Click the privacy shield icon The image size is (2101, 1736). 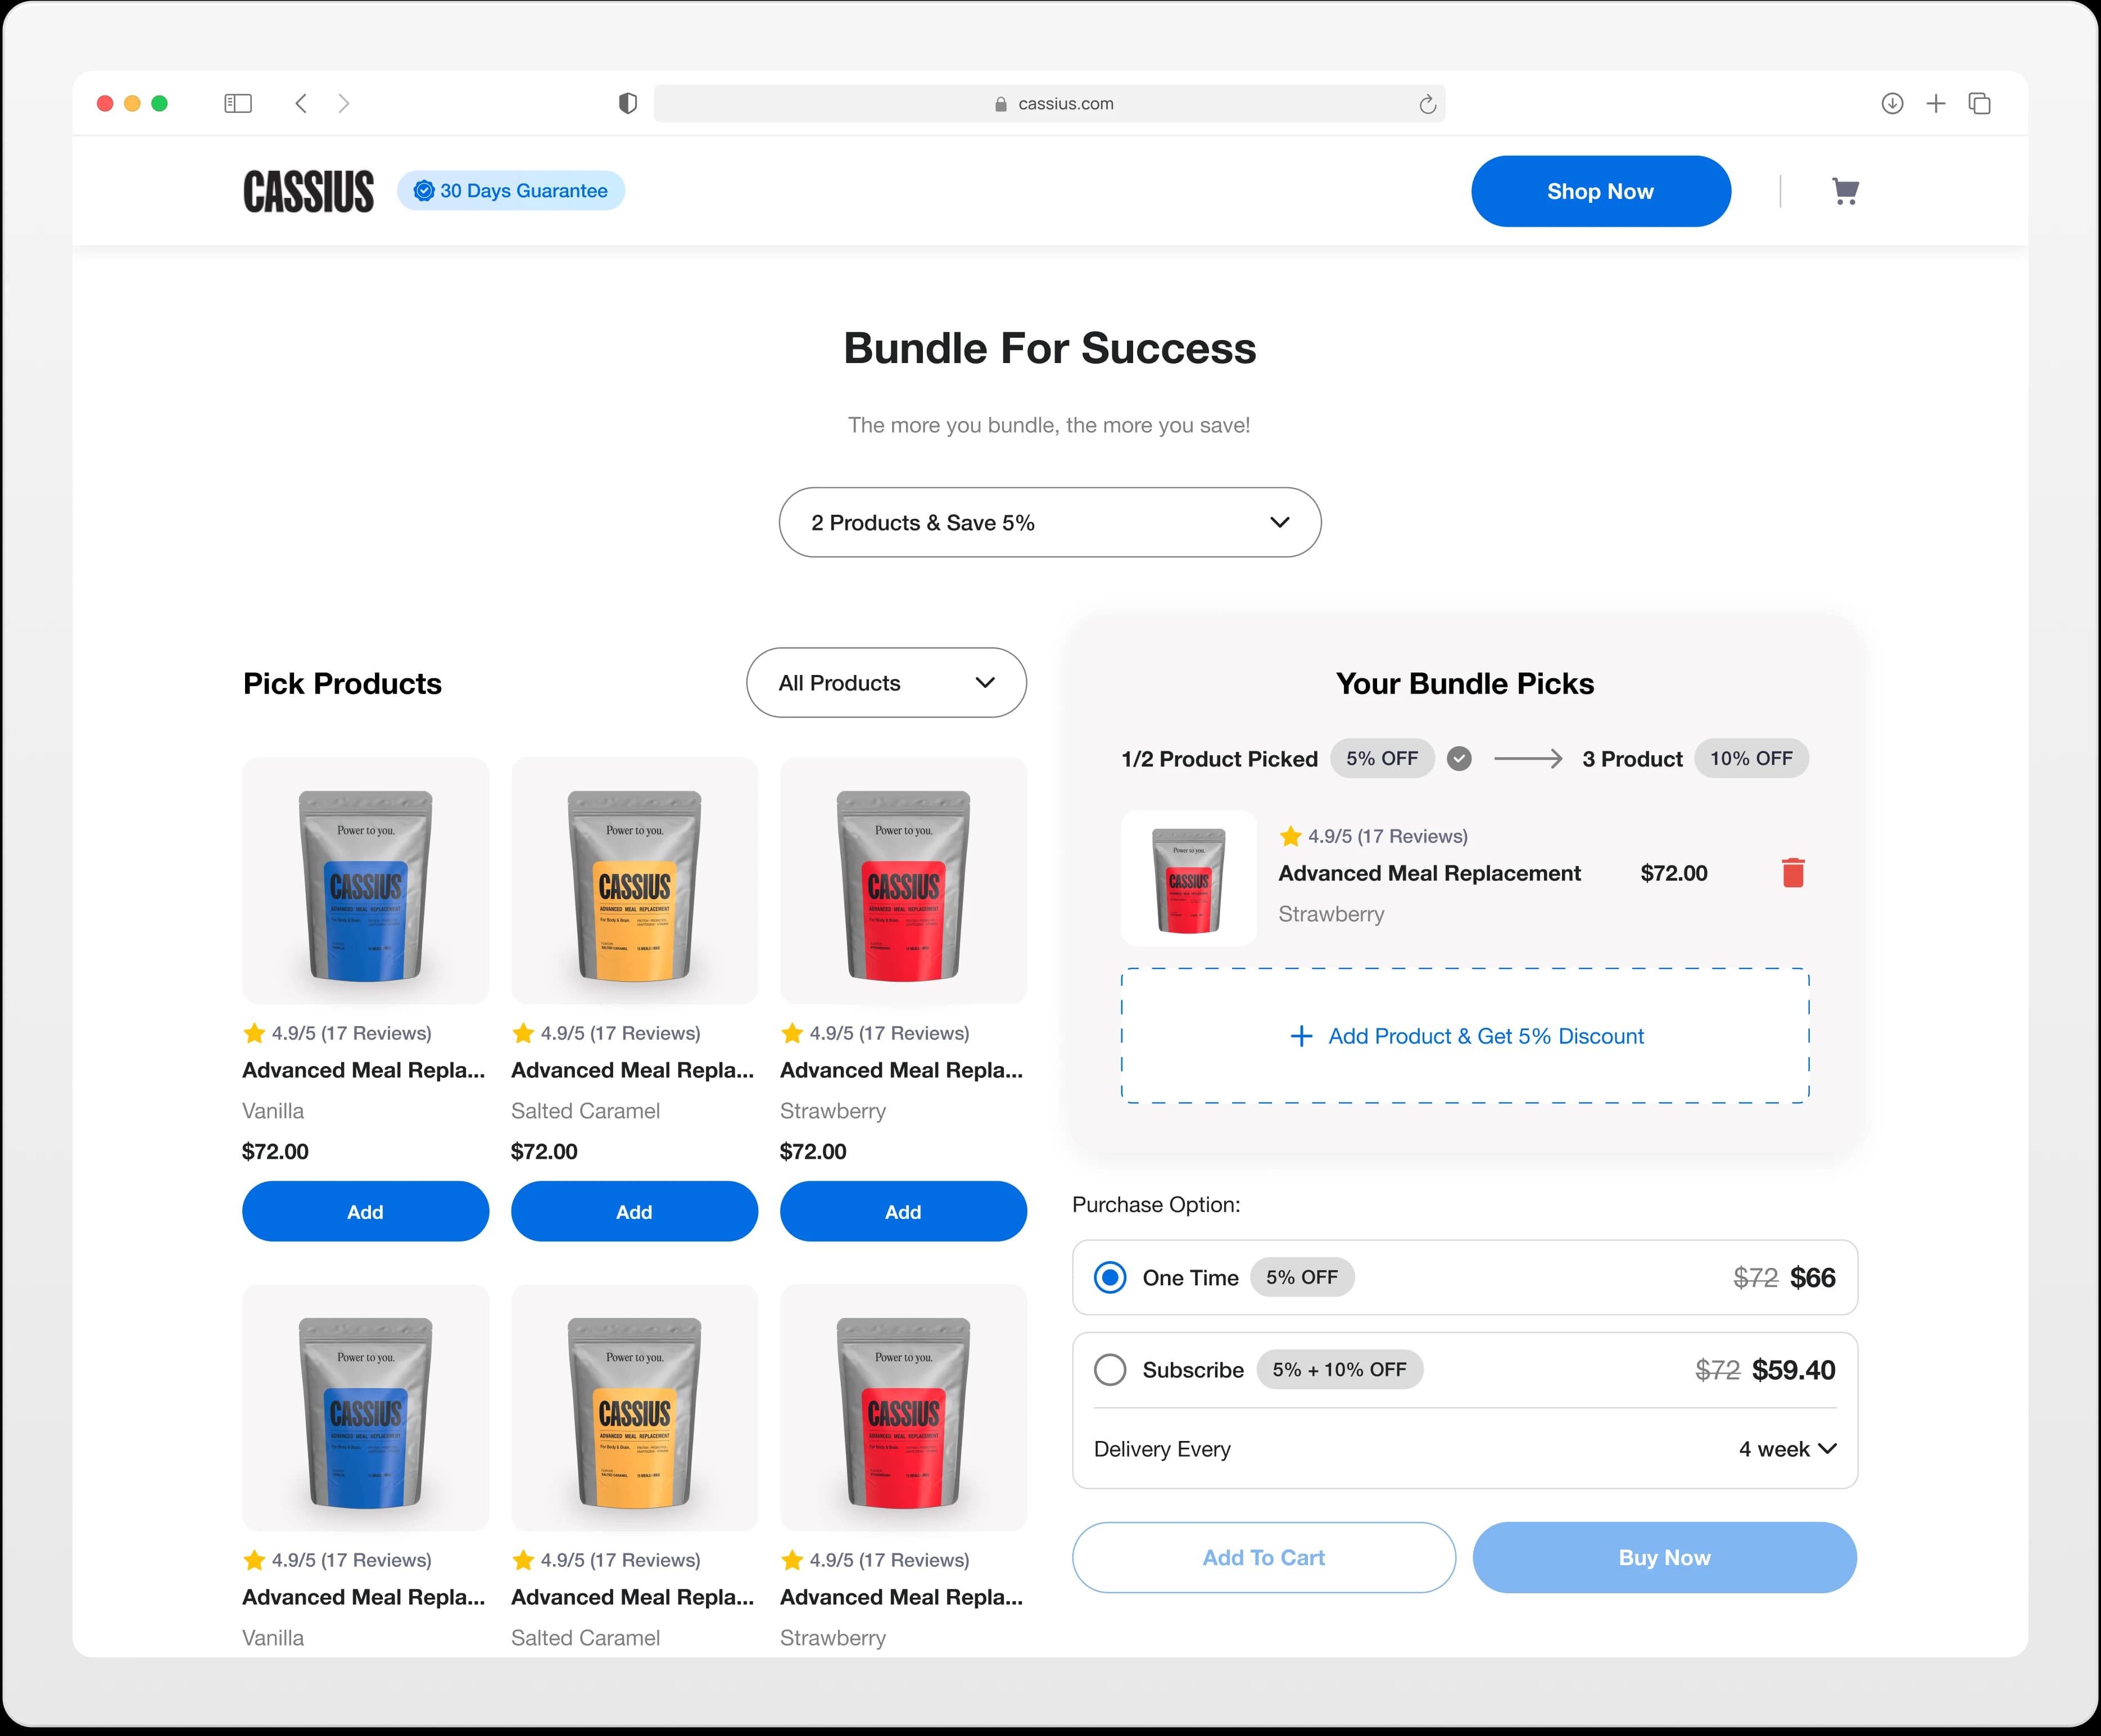pyautogui.click(x=627, y=103)
